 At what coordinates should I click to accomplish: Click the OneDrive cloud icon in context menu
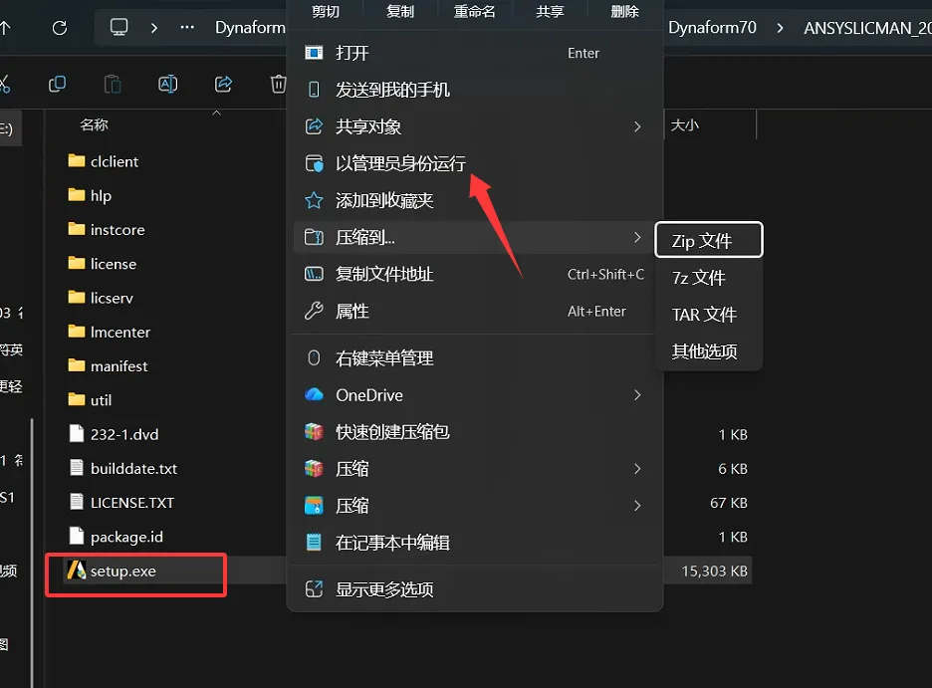click(314, 394)
